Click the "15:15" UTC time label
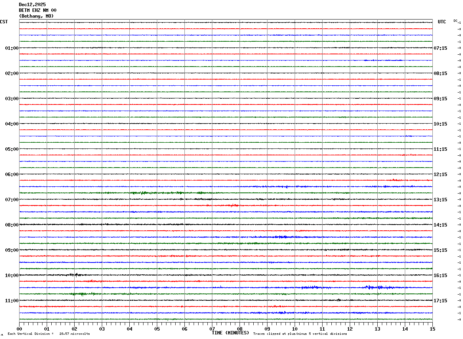This screenshot has width=463, height=339. click(x=440, y=250)
